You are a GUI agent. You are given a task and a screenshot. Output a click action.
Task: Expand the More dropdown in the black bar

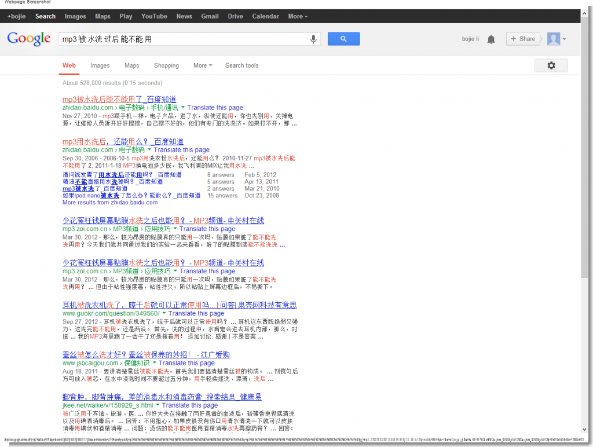tap(297, 16)
